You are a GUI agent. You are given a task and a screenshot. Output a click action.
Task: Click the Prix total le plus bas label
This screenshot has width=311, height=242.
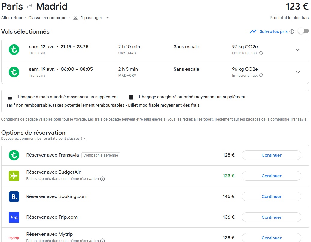pos(289,18)
